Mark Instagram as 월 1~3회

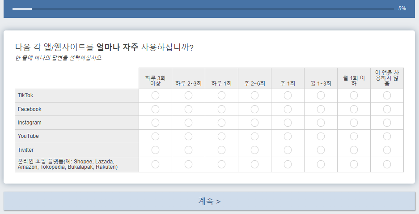point(321,123)
